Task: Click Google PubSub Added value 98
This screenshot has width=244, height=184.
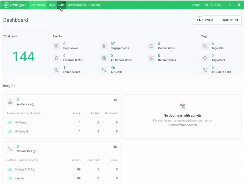Action: (x=79, y=169)
